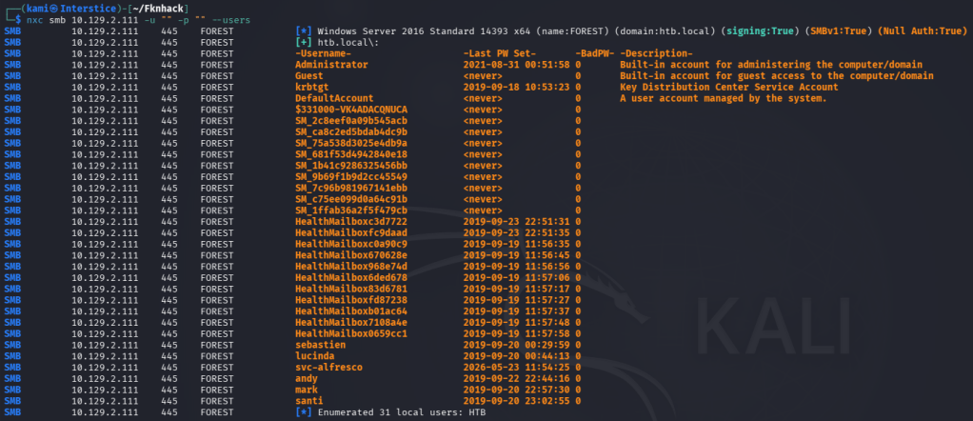Screen dimensions: 973x421
Task: Click the nxc command at the prompt
Action: click(34, 20)
